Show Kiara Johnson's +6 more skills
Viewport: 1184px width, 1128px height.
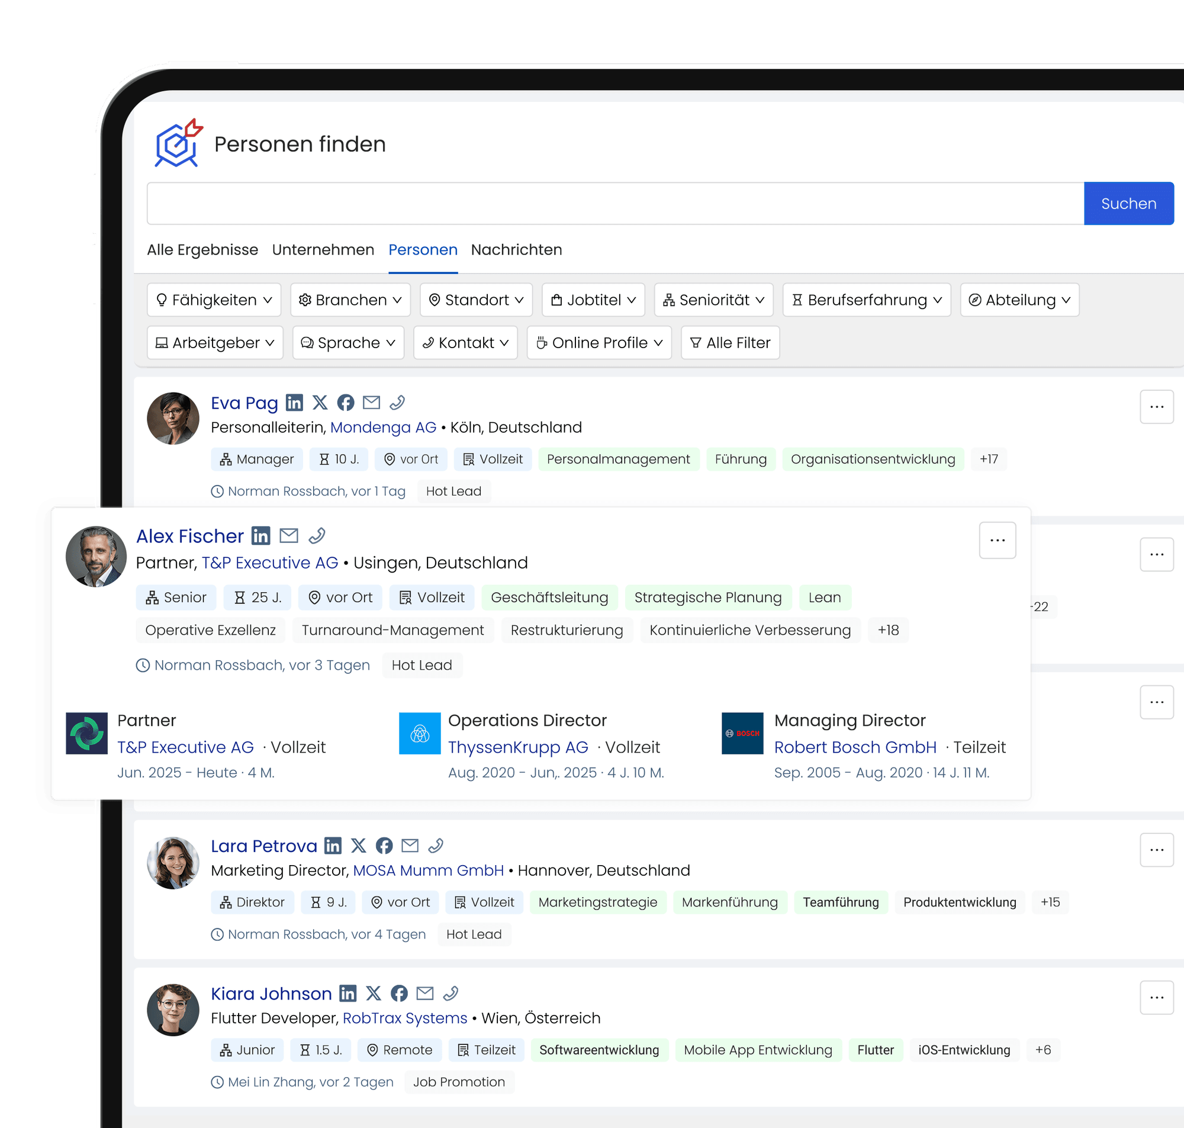[x=1042, y=1049]
